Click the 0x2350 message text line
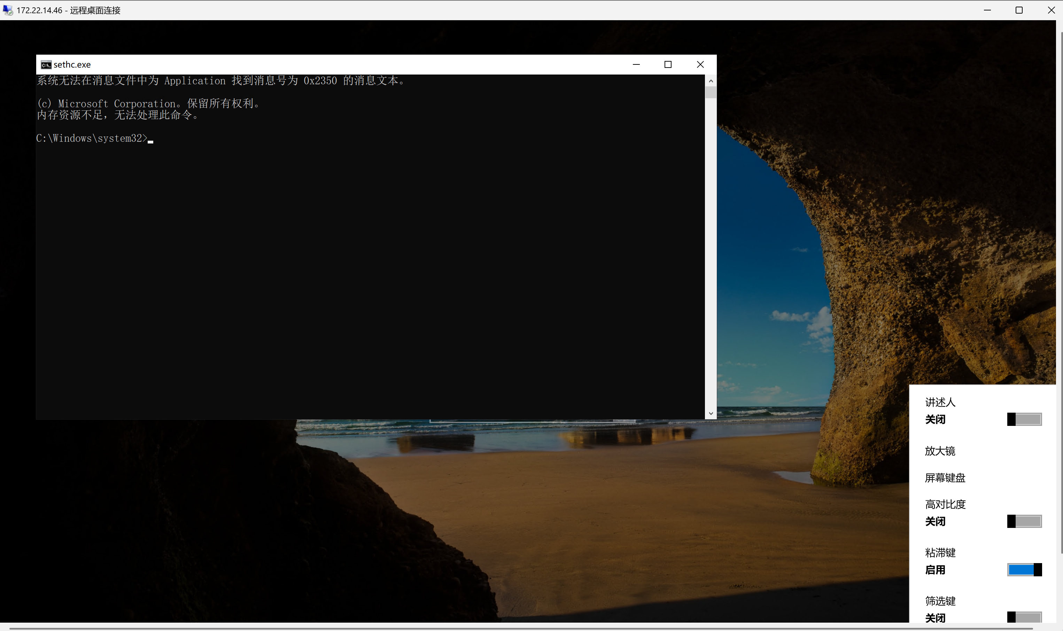The image size is (1063, 631). pos(221,80)
